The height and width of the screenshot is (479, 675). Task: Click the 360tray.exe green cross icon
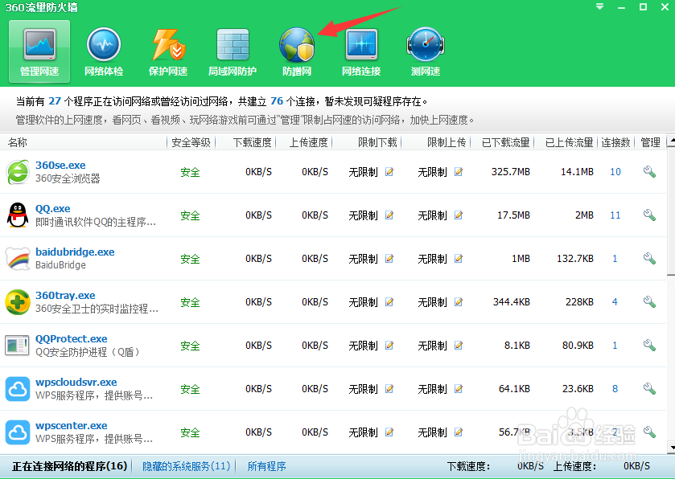(18, 302)
